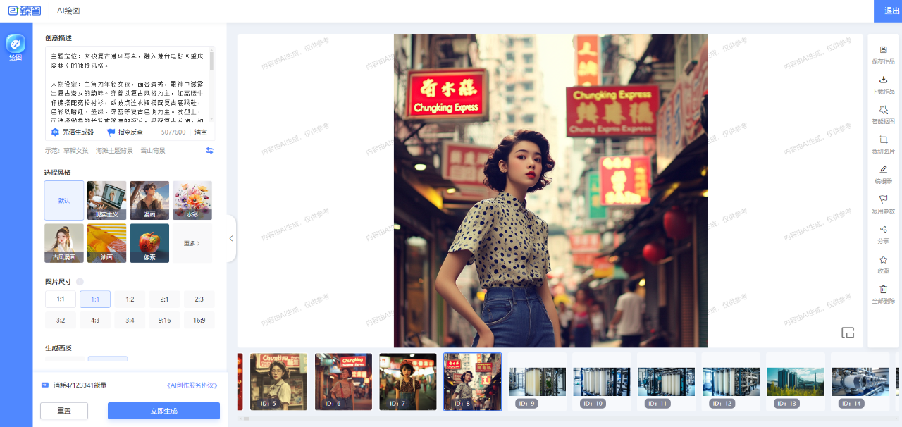Open the 智能抠图 smart cutout tool
Viewport: 902px width, 427px height.
883,111
